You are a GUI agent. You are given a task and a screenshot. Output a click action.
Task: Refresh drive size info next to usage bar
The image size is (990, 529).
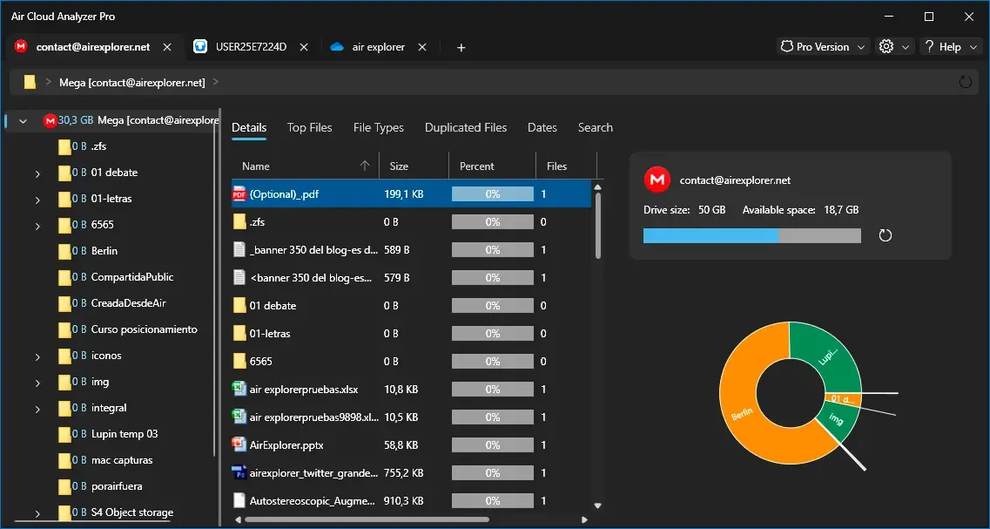pyautogui.click(x=886, y=236)
